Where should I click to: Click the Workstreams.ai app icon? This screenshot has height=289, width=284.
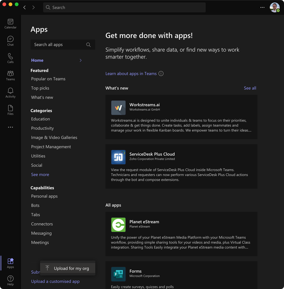[x=118, y=108]
